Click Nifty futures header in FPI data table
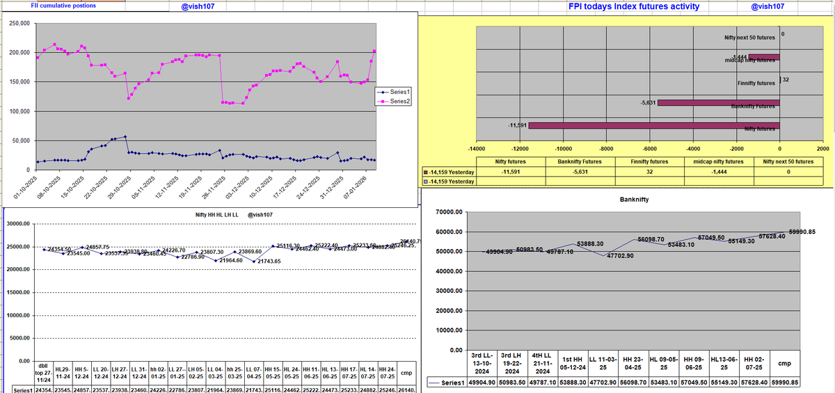This screenshot has width=835, height=393. coord(509,161)
